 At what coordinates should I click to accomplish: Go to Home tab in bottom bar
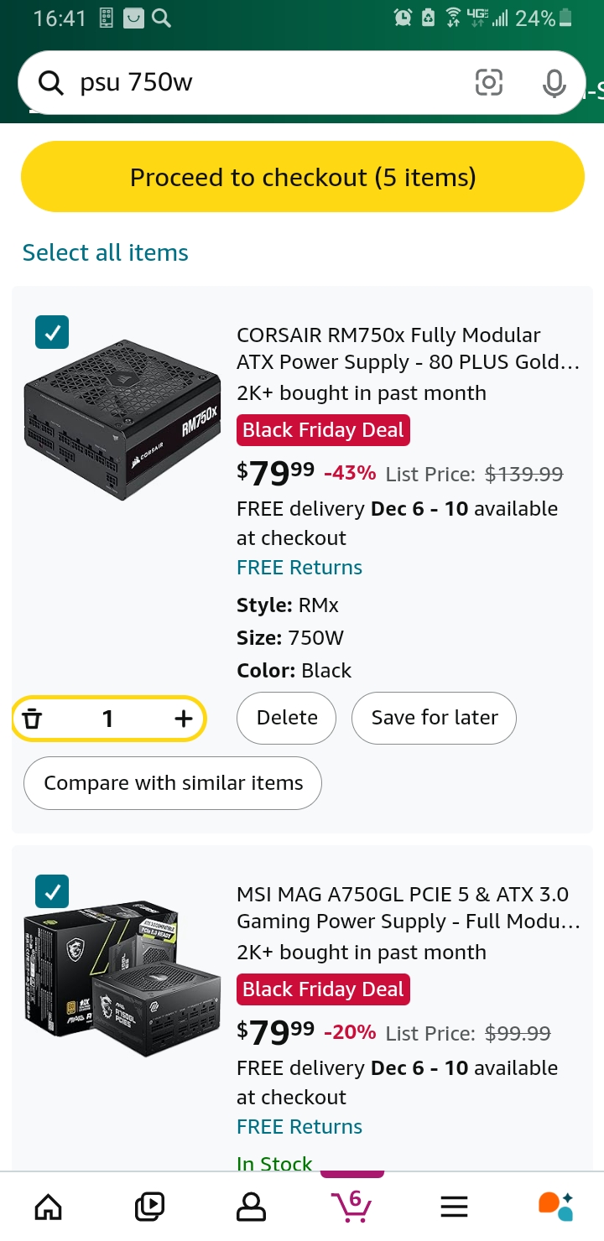pyautogui.click(x=48, y=1207)
